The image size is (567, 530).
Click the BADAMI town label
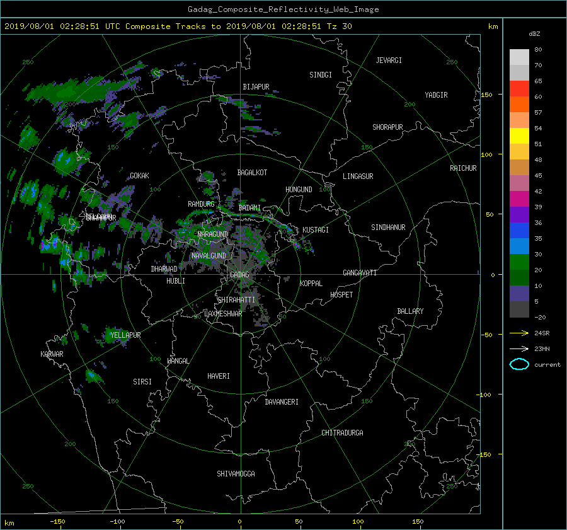pos(249,208)
